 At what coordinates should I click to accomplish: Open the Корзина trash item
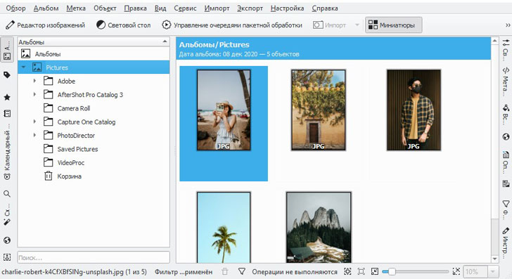(x=69, y=176)
